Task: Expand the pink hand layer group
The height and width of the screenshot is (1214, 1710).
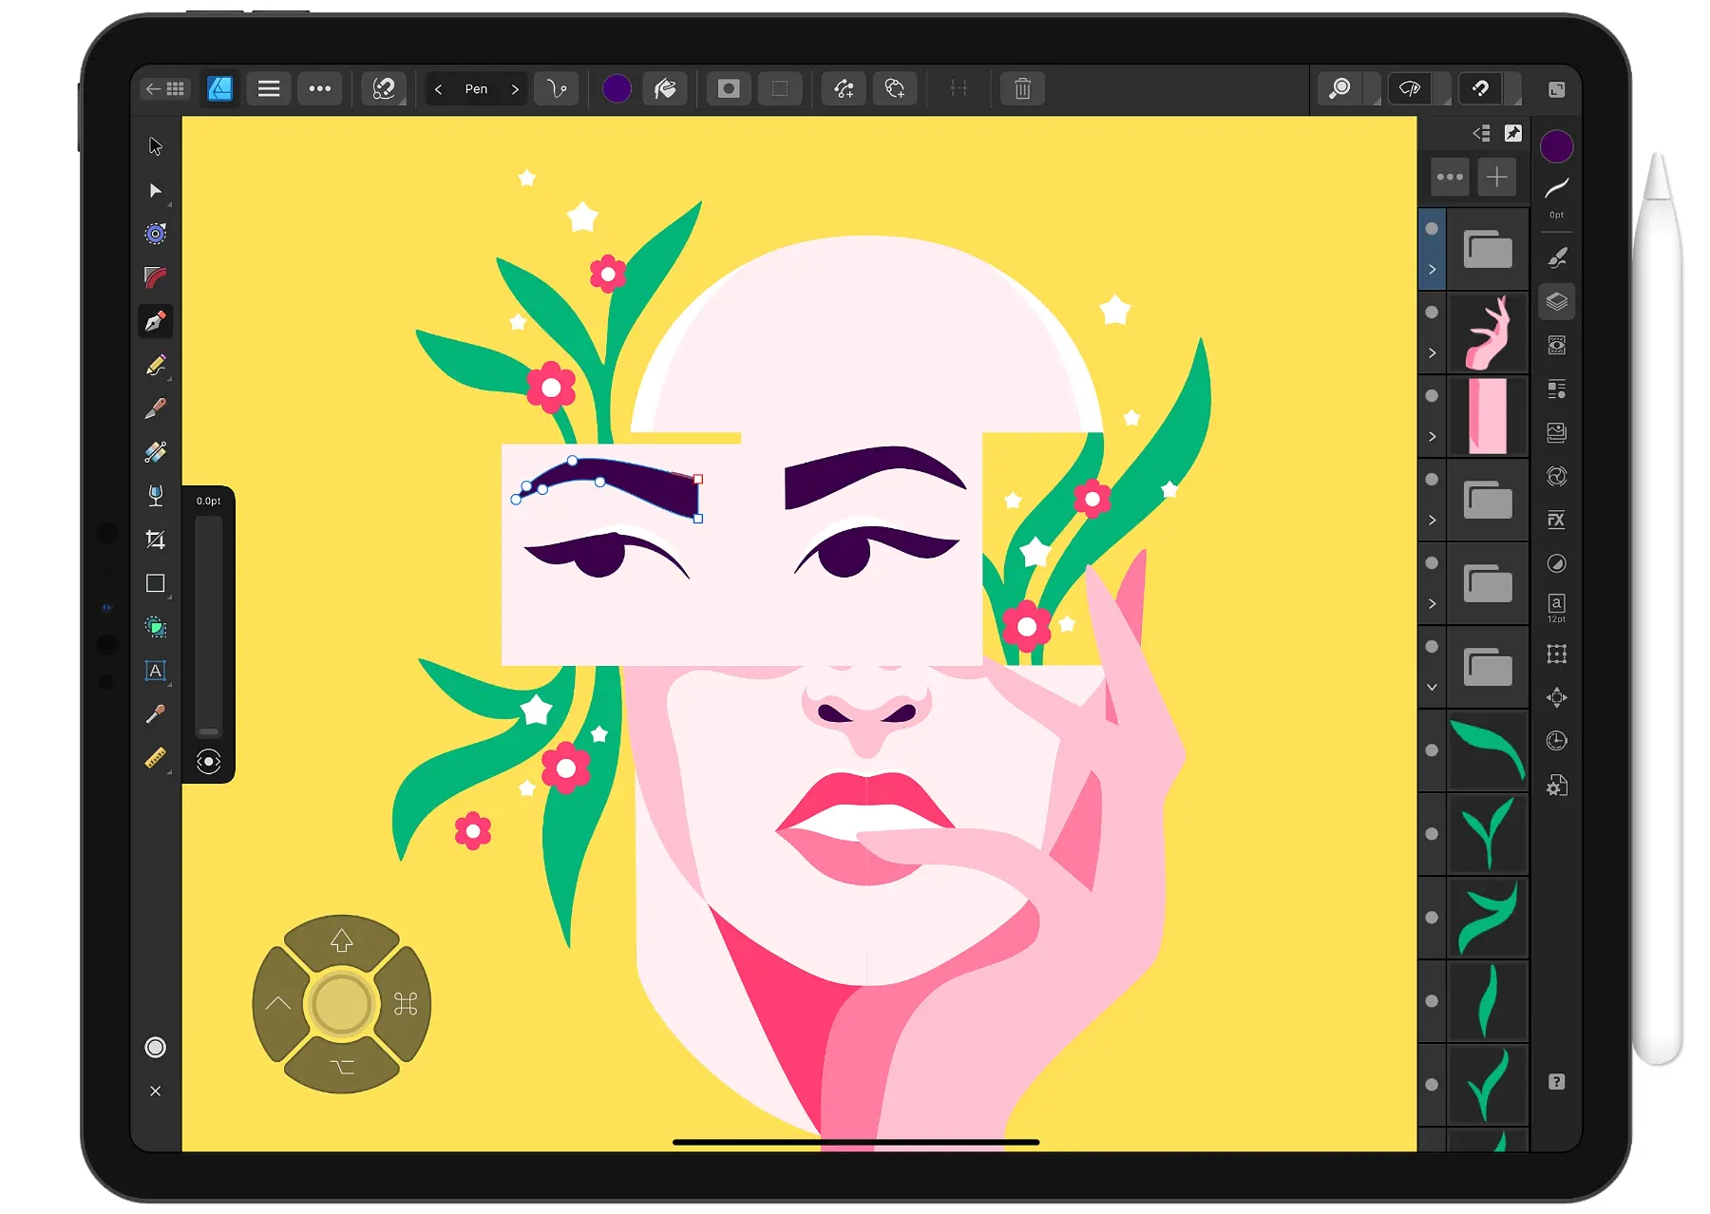Action: [x=1432, y=353]
